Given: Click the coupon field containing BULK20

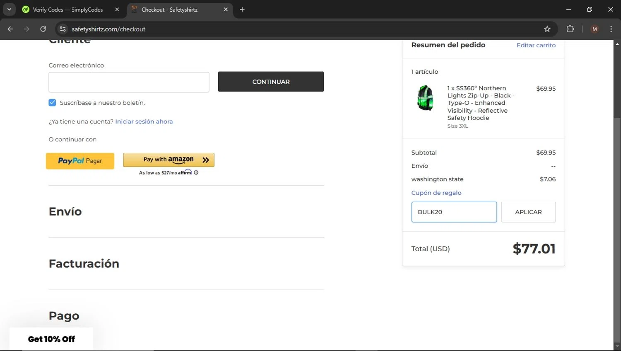Looking at the screenshot, I should click(x=454, y=212).
